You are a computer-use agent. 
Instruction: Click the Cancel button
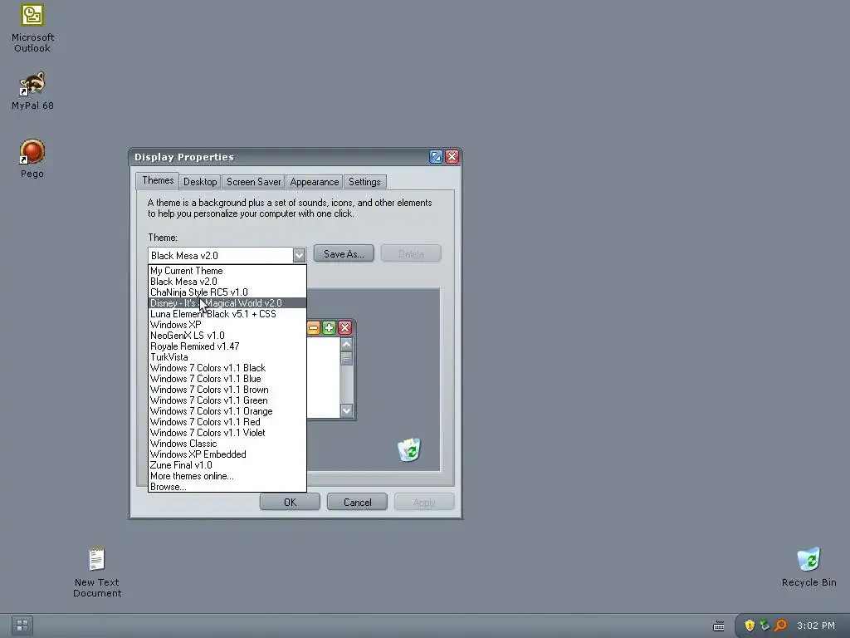coord(357,502)
